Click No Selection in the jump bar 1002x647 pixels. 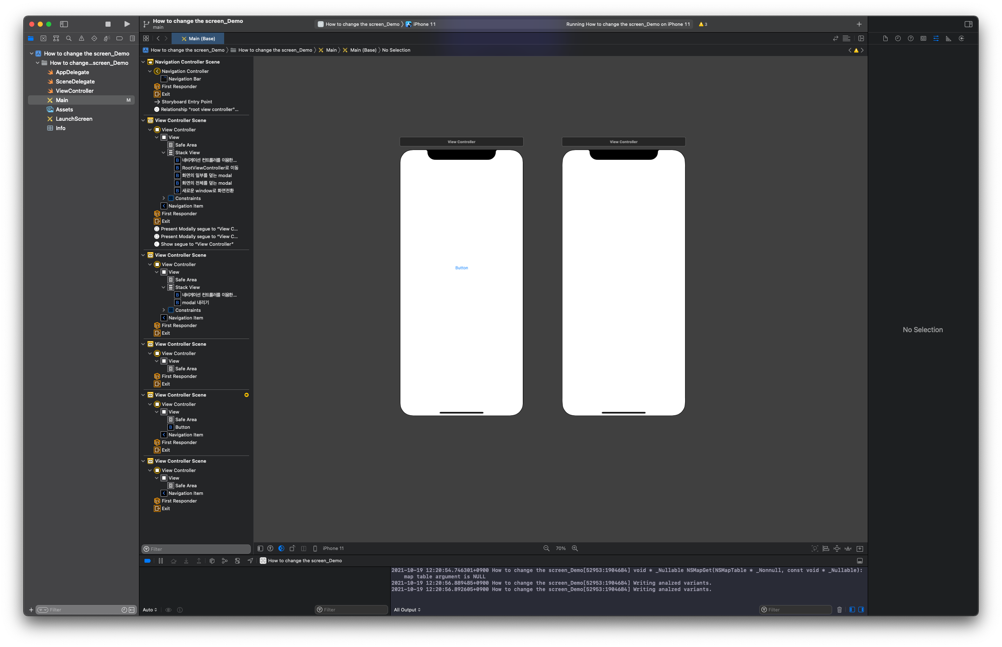pos(396,50)
